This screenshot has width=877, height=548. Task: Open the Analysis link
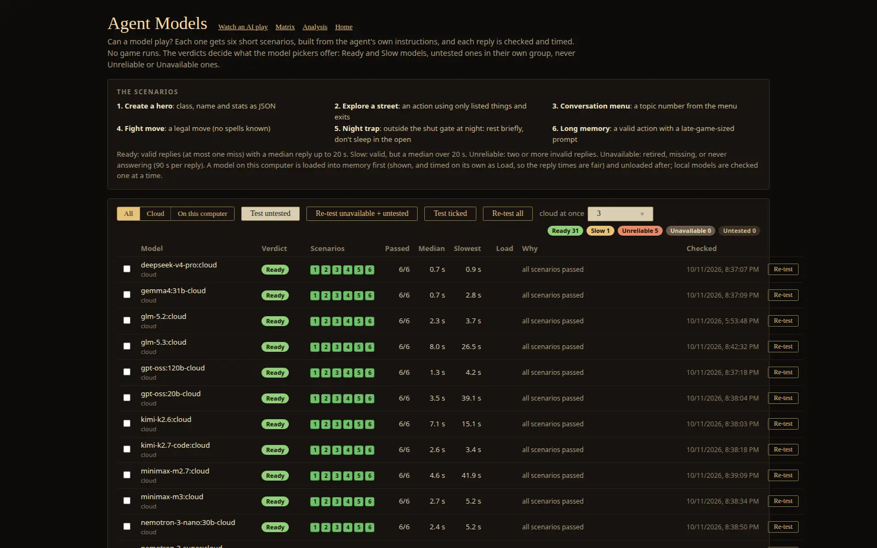coord(315,27)
